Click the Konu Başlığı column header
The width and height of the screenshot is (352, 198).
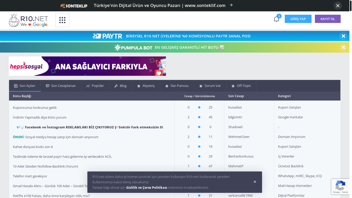click(x=22, y=96)
